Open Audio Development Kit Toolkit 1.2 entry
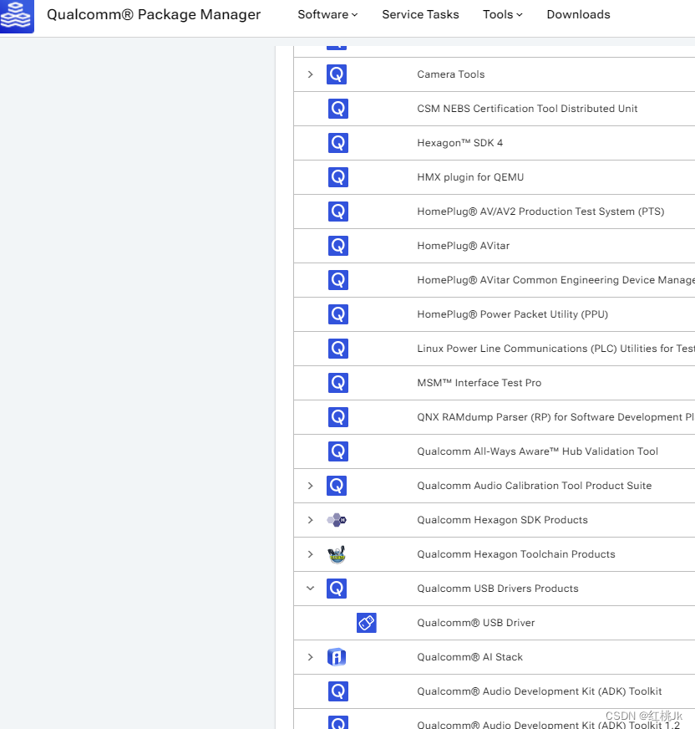 click(x=548, y=724)
